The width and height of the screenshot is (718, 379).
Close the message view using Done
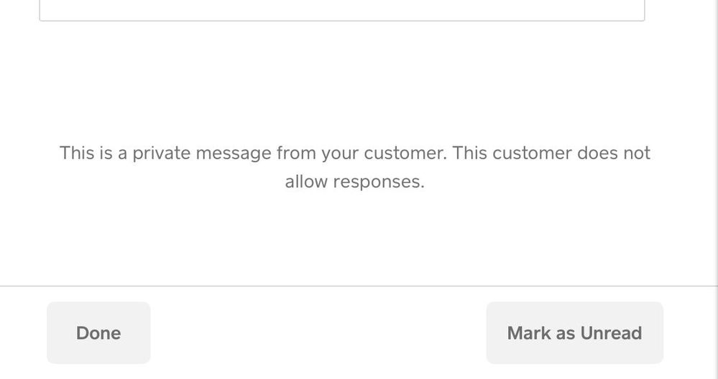98,333
